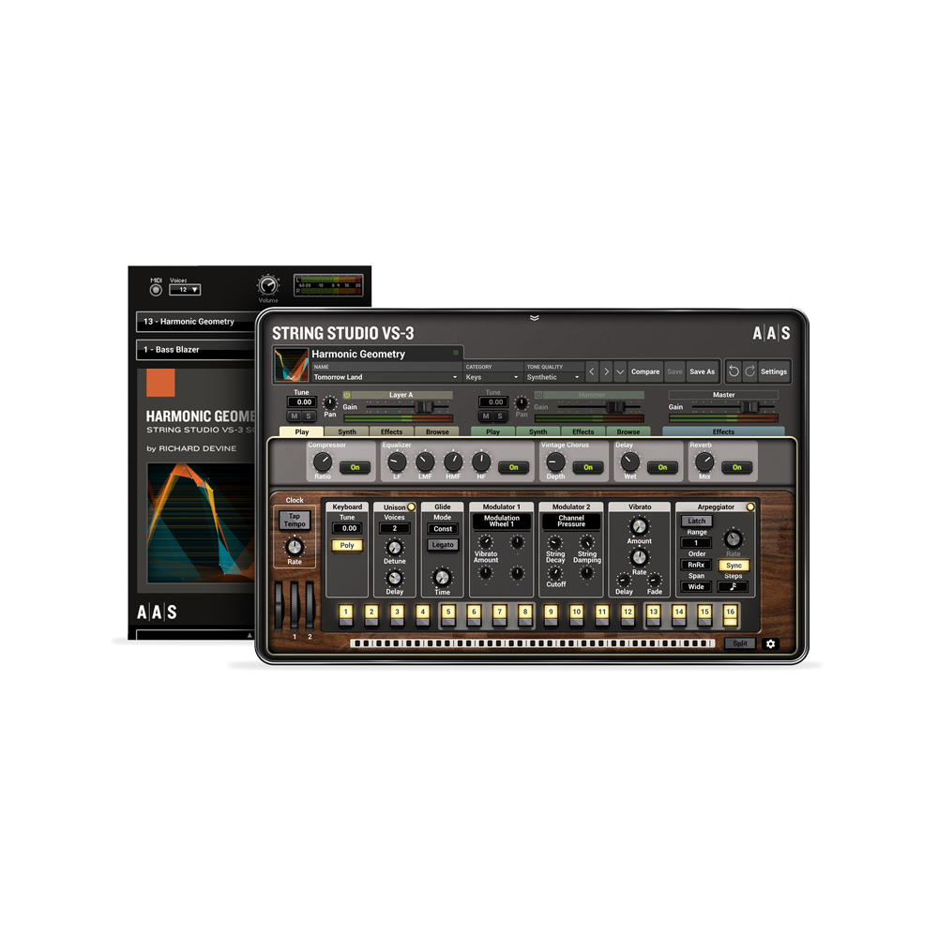Open the Arpeggiator Order RnRx selector
This screenshot has width=938, height=938.
point(696,565)
